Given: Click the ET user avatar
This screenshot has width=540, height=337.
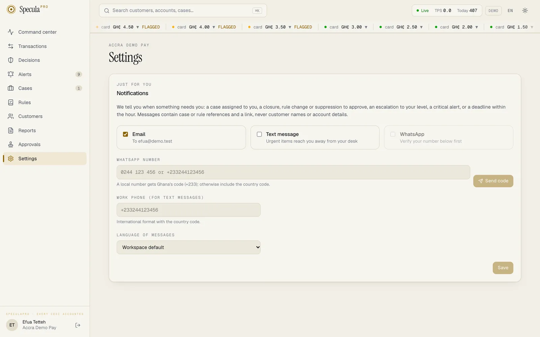Looking at the screenshot, I should (12, 325).
